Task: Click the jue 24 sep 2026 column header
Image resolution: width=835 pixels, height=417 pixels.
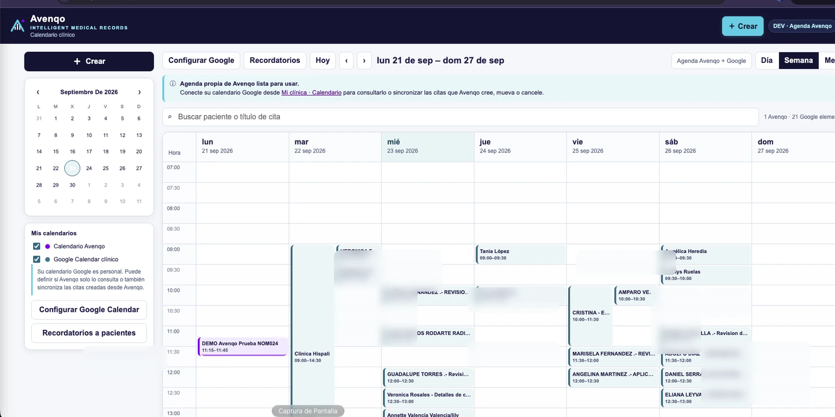Action: 520,146
